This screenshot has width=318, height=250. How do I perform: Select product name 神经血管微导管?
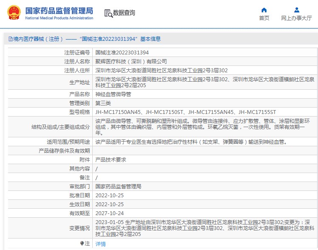[113, 94]
